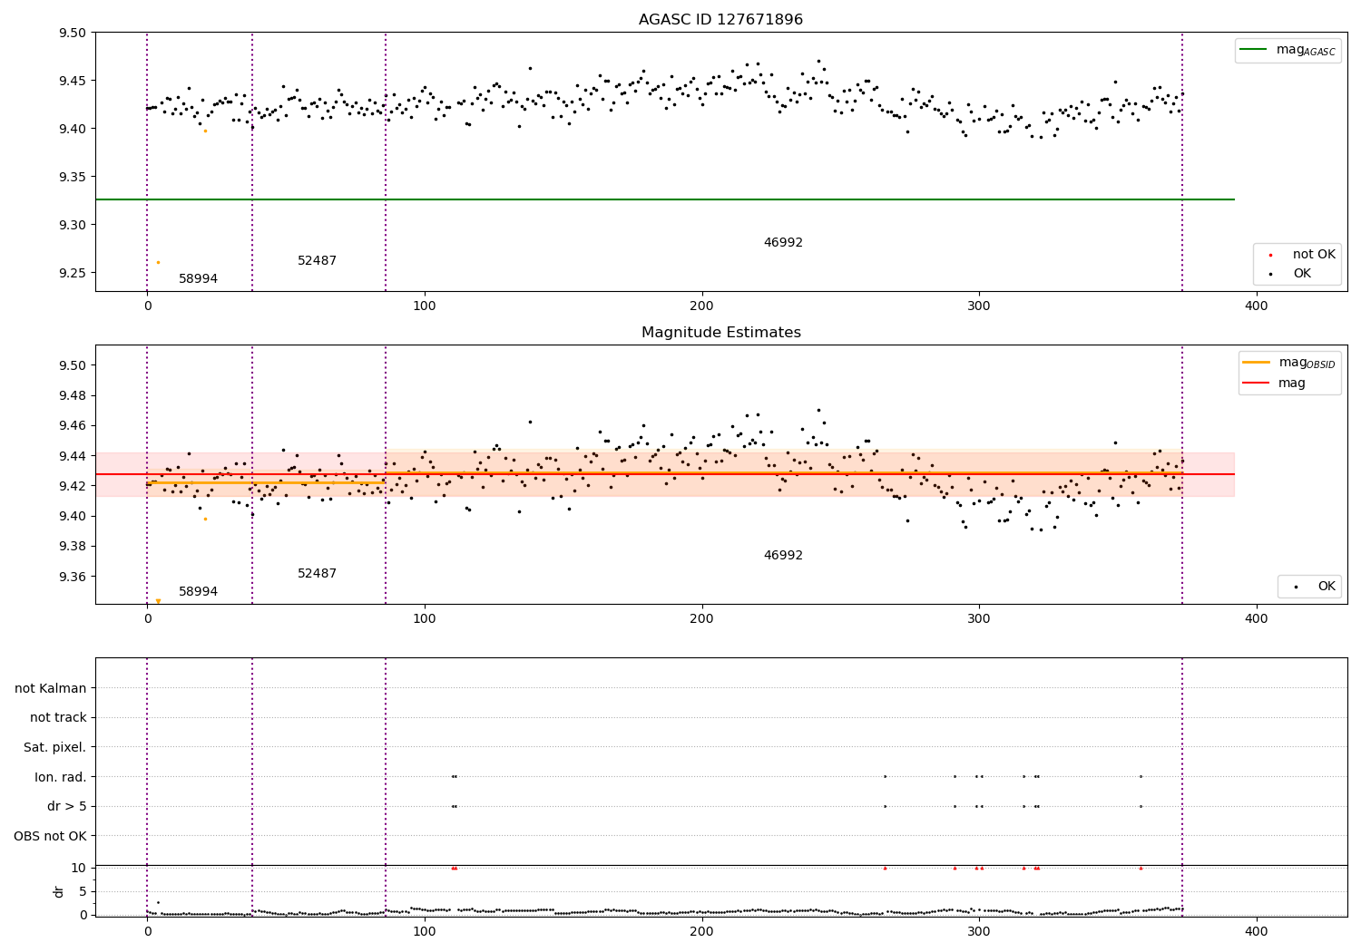
Task: Click the 'Ion. rad.' axis label
Action: 61,777
